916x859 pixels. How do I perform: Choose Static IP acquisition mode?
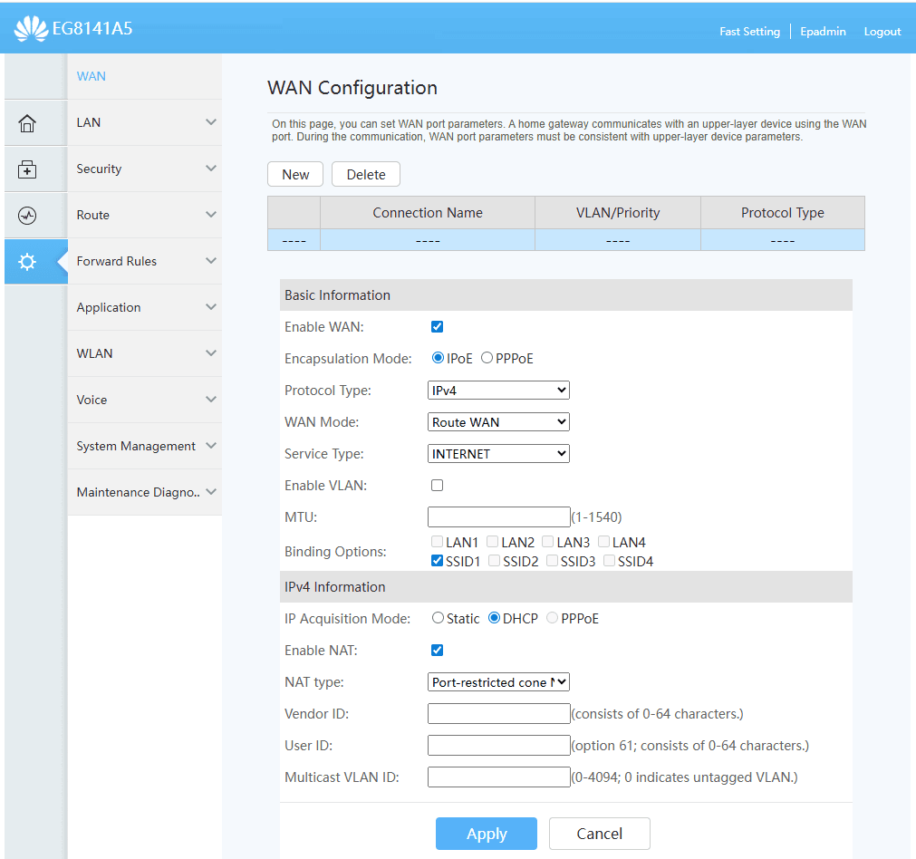(439, 618)
